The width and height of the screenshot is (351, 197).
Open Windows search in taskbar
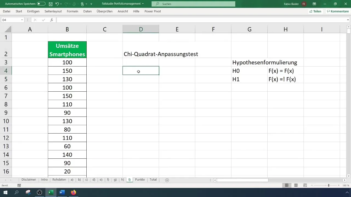pyautogui.click(x=16, y=192)
